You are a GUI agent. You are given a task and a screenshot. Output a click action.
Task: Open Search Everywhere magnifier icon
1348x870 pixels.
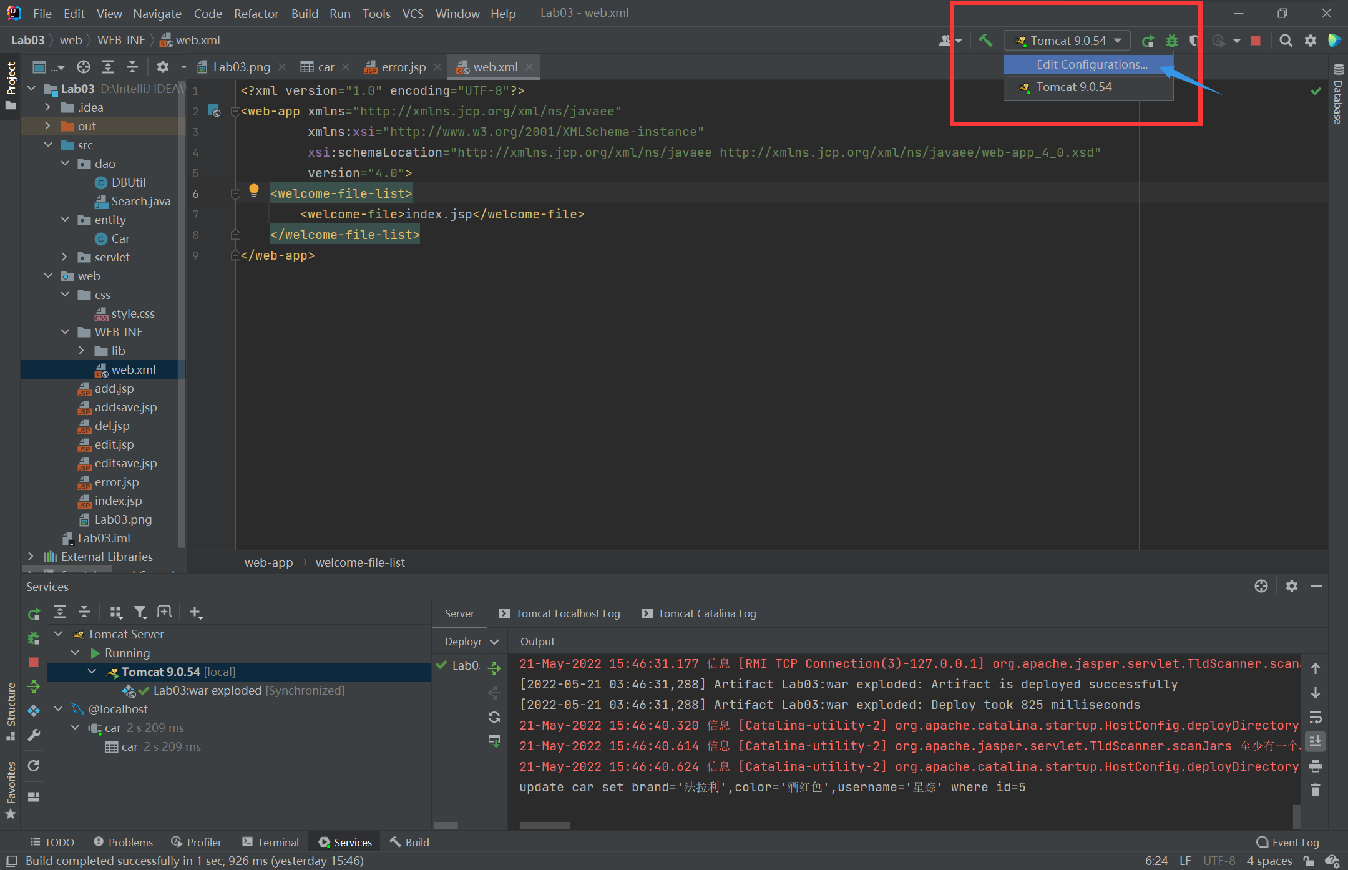[1286, 41]
